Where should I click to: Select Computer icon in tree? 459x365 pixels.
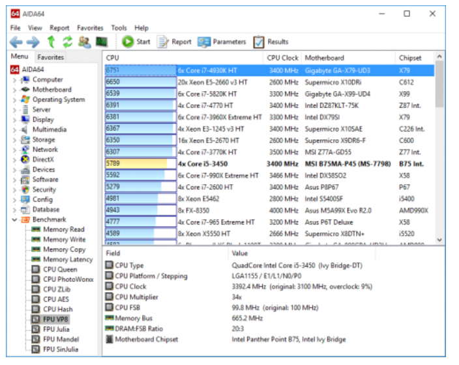point(25,80)
